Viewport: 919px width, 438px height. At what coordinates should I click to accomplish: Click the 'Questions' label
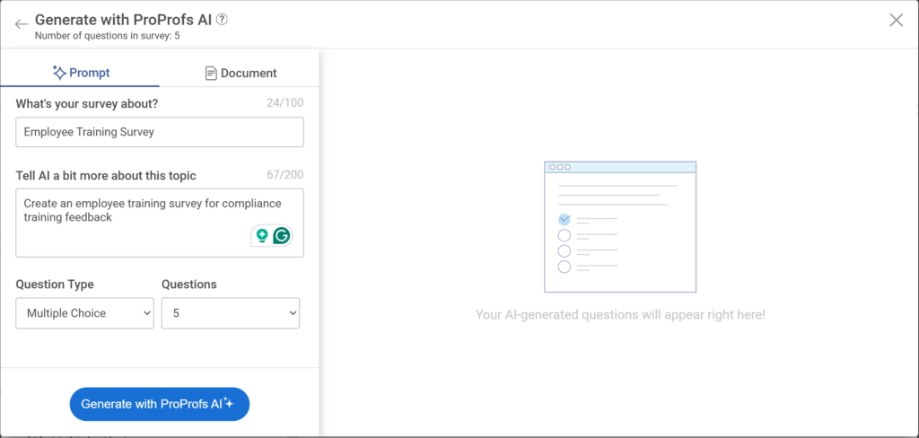(188, 285)
